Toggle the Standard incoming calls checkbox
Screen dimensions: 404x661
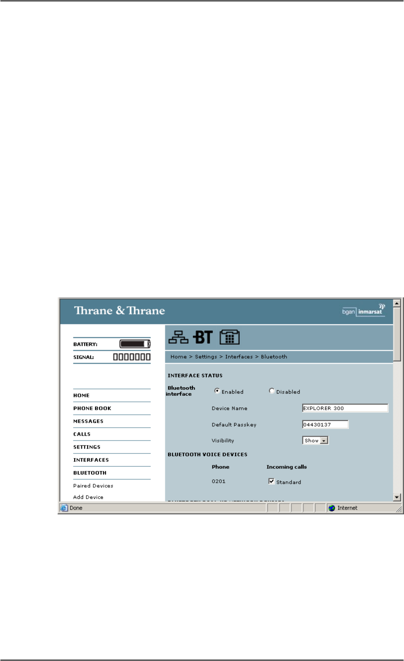(272, 481)
